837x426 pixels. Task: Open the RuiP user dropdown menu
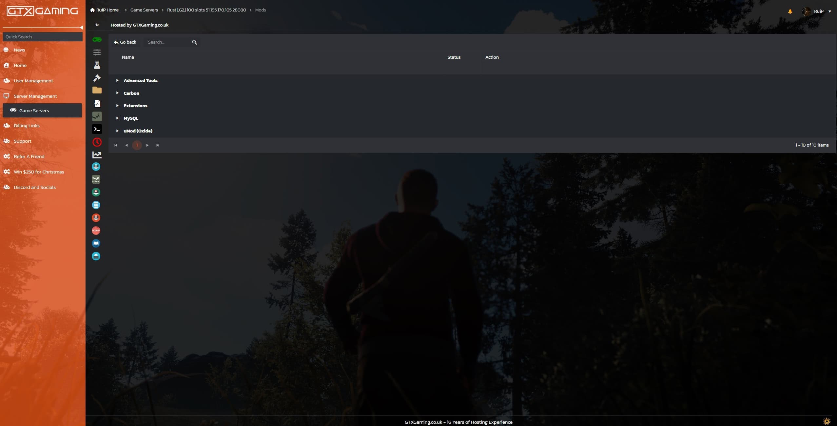(x=829, y=11)
